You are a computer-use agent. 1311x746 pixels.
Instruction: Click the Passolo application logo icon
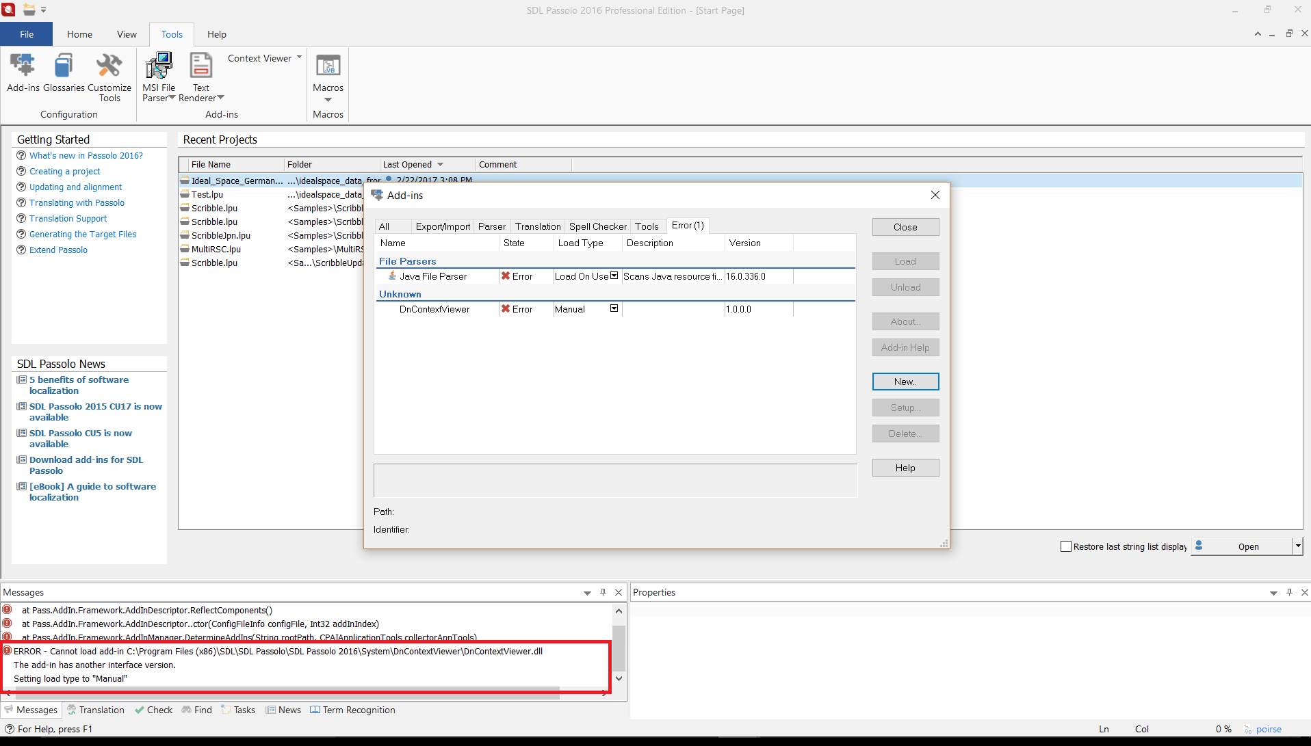coord(8,10)
